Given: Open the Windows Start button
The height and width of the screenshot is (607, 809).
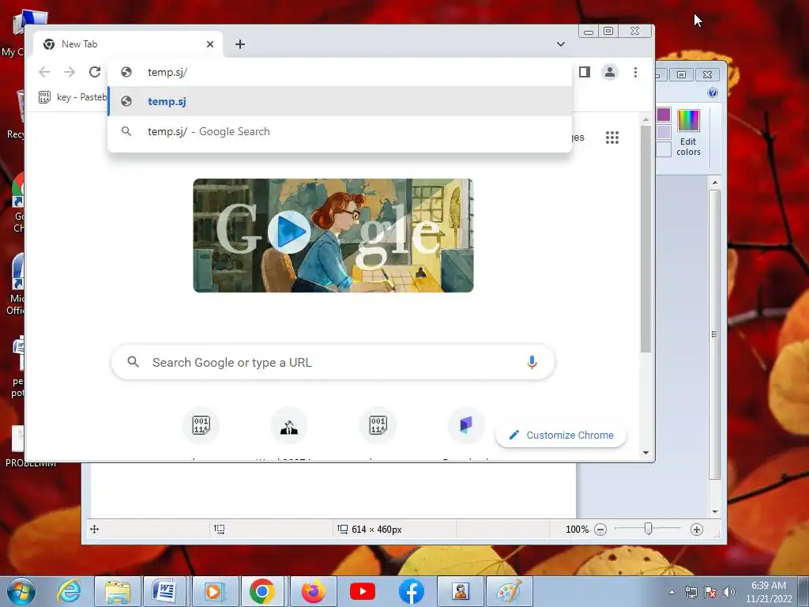Looking at the screenshot, I should [x=21, y=591].
